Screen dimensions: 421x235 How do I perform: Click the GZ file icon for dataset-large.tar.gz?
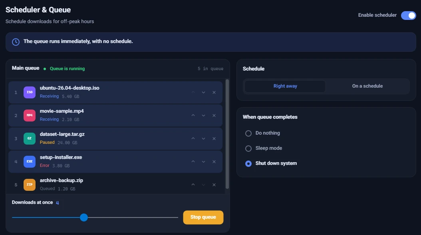pyautogui.click(x=30, y=139)
